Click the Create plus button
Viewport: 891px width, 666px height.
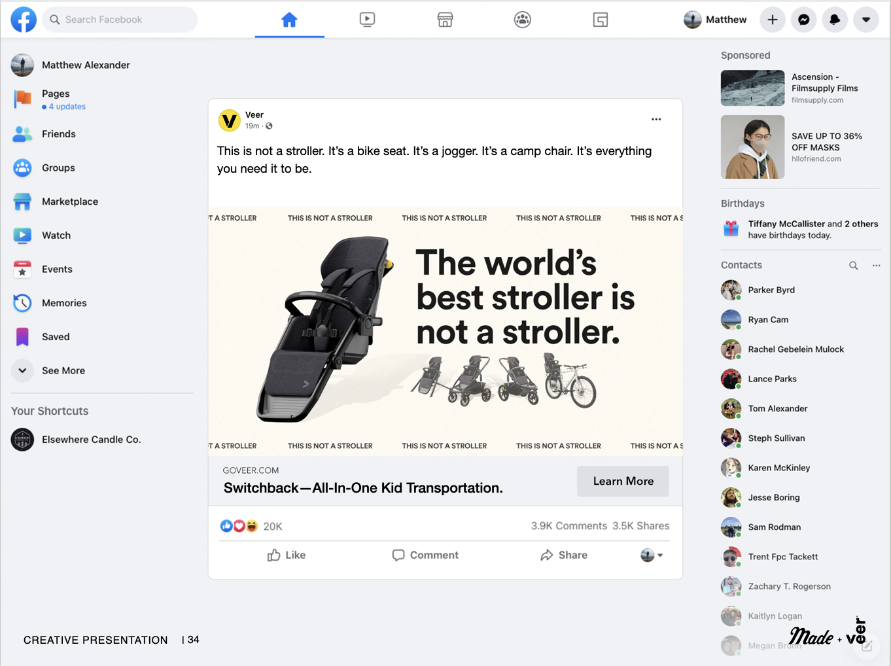(x=773, y=20)
